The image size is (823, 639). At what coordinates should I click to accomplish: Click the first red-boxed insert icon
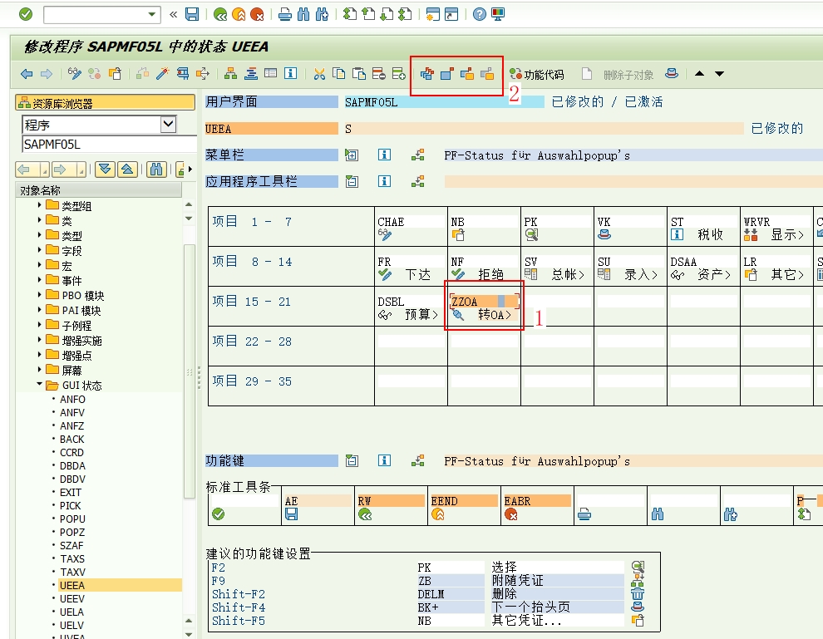[426, 73]
